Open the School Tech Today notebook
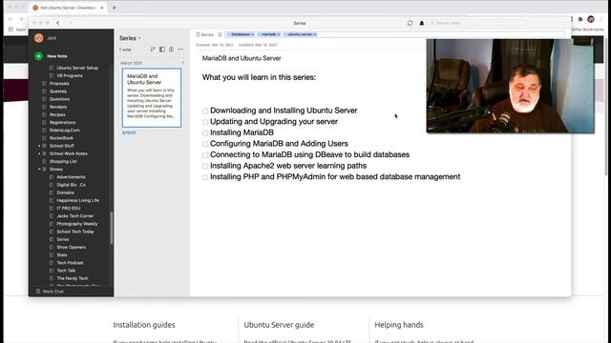This screenshot has height=343, width=611. (75, 232)
